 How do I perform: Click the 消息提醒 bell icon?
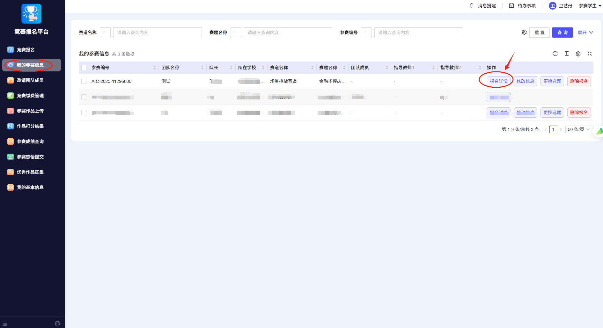tap(472, 6)
